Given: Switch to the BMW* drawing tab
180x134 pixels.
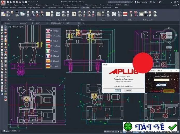Looking at the screenshot, I should pos(38,23).
